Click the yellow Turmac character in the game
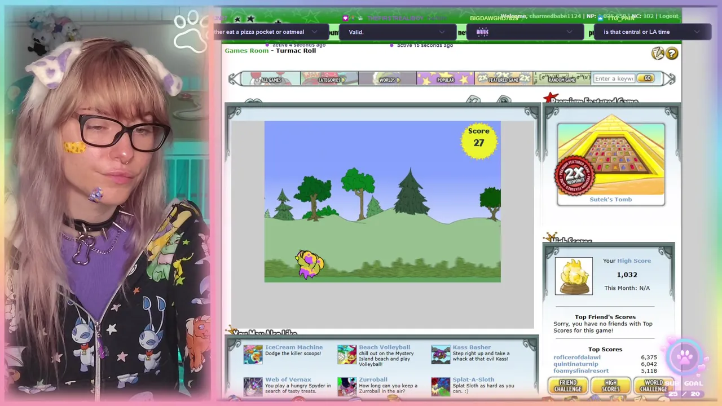 pyautogui.click(x=309, y=264)
